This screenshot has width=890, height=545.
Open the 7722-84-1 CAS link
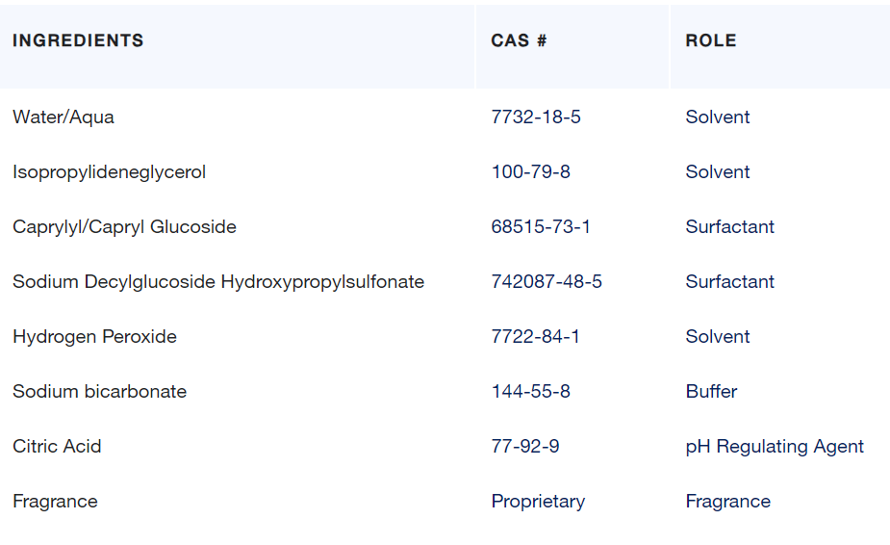click(535, 337)
